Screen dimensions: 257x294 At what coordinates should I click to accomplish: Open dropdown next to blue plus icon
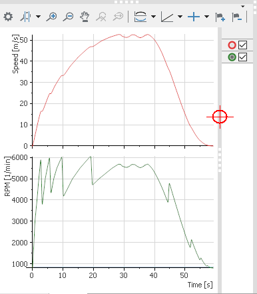(x=206, y=17)
